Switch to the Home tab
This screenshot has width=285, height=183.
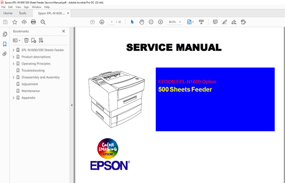tap(8, 13)
